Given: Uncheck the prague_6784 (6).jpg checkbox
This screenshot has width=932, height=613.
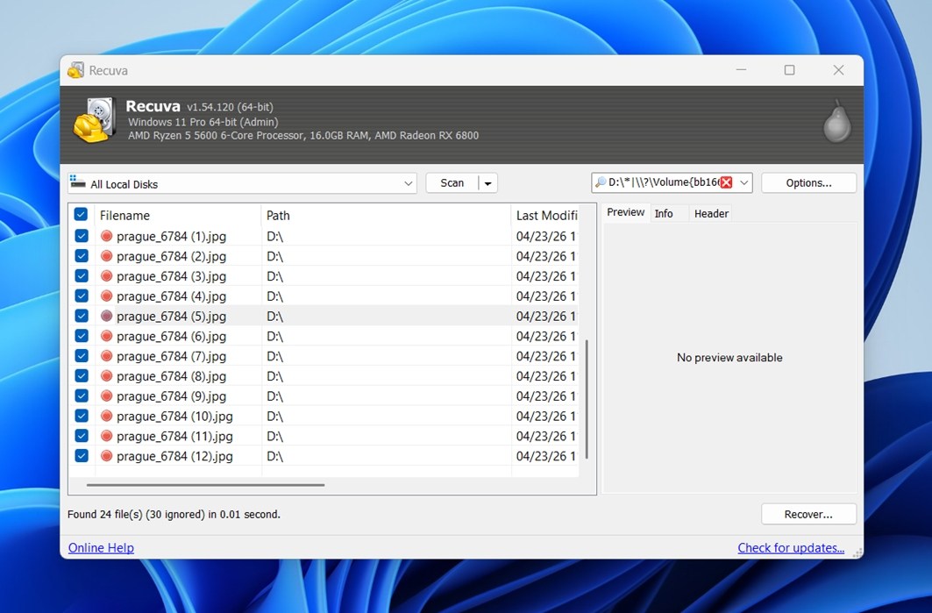Looking at the screenshot, I should click(x=82, y=336).
